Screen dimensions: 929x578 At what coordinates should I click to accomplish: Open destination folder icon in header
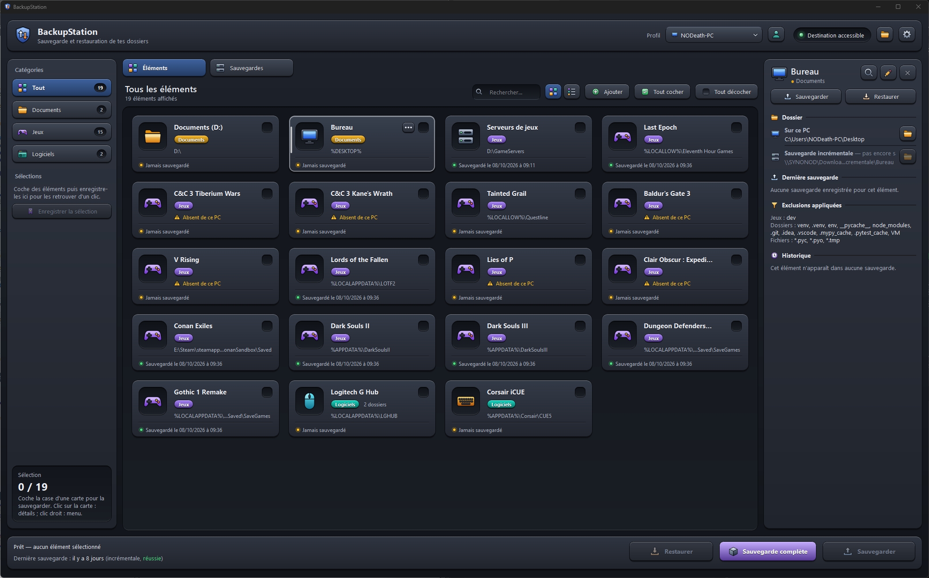click(x=884, y=35)
